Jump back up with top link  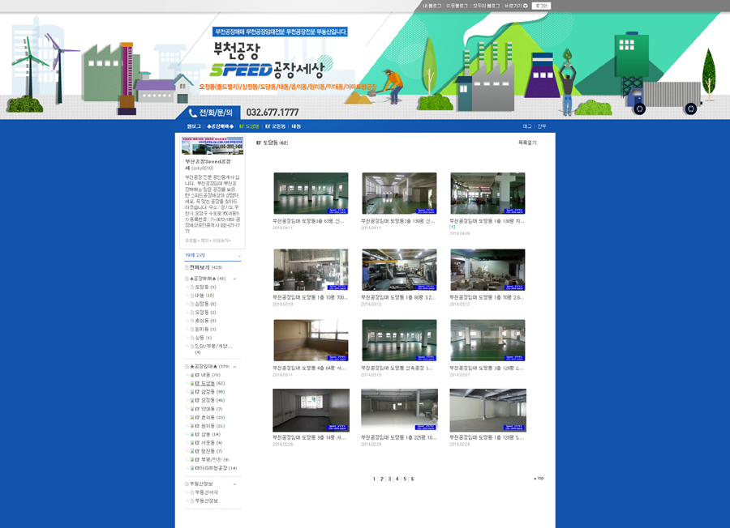tap(539, 479)
